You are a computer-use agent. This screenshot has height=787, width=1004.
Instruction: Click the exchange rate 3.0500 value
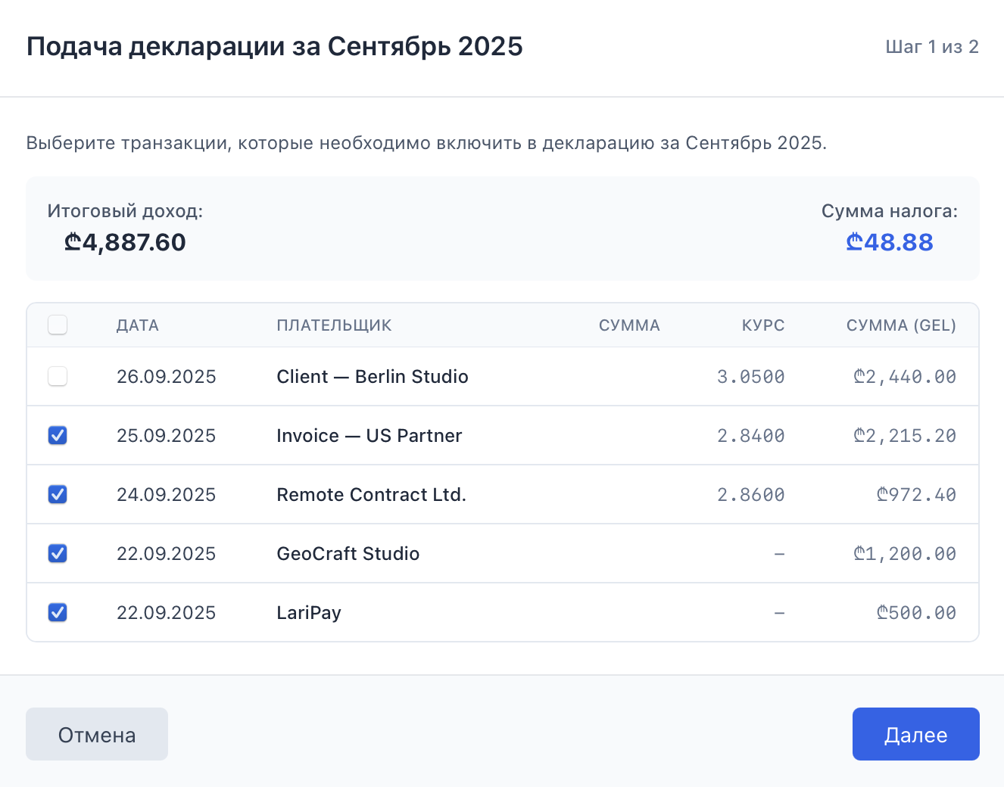750,376
